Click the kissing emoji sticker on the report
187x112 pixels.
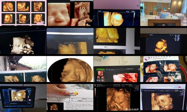coord(76,94)
